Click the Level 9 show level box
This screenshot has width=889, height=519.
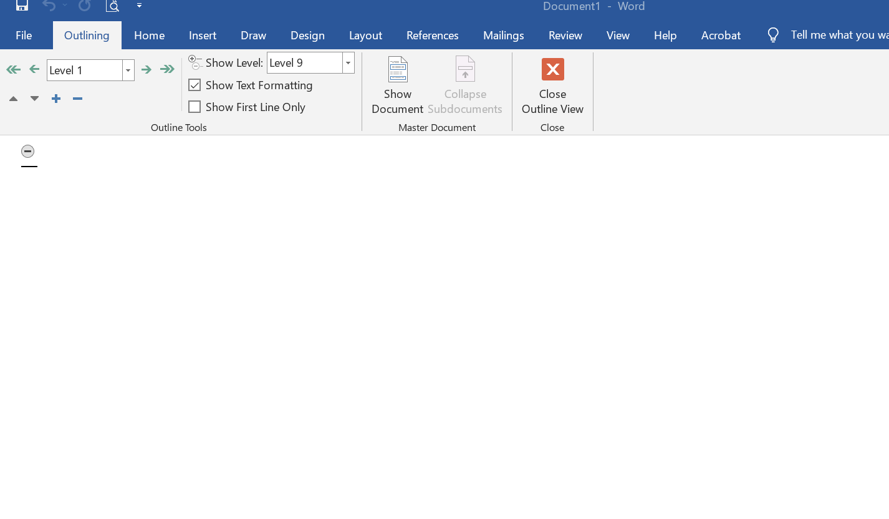tap(305, 63)
